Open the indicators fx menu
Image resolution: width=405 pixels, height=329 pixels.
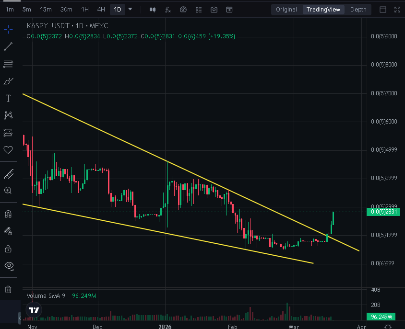coord(168,10)
